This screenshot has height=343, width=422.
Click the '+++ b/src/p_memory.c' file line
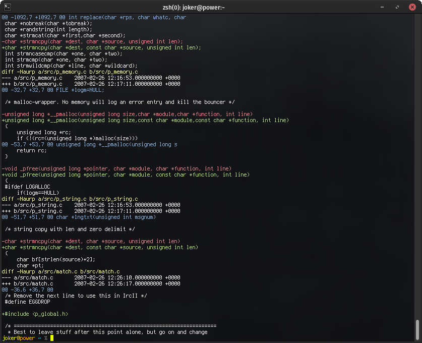coord(91,84)
